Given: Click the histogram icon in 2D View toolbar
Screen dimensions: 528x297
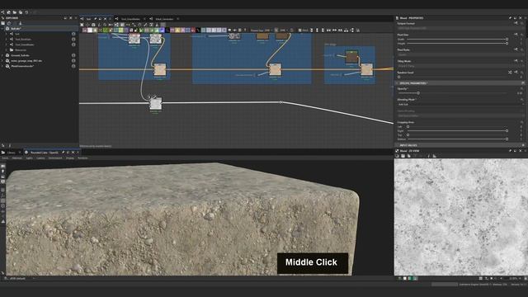Looking at the screenshot, I should pyautogui.click(x=434, y=156).
